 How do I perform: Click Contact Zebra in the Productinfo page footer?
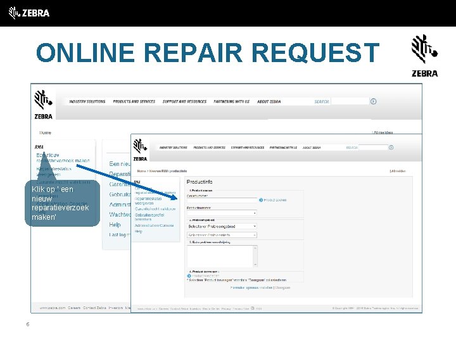pos(179,309)
